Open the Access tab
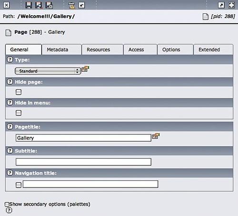The width and height of the screenshot is (238, 216). click(x=140, y=49)
